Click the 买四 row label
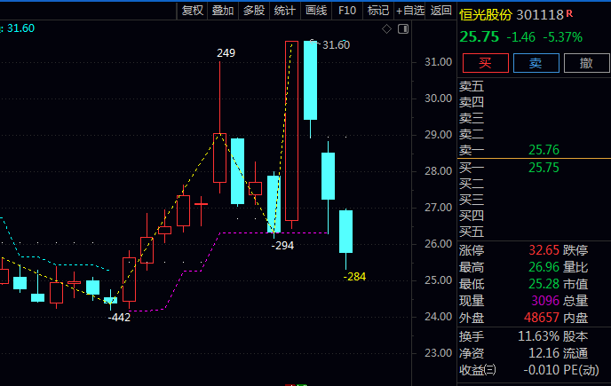The image size is (611, 386). [472, 216]
